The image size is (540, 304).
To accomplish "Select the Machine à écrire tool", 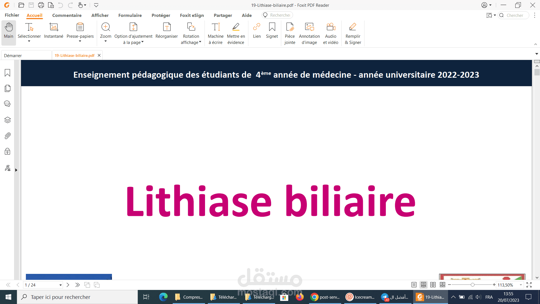I will pos(216,33).
